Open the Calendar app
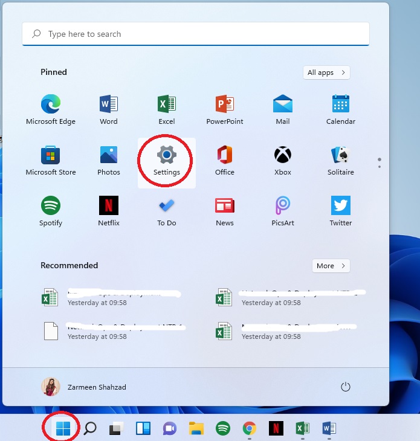Viewport: 420px width, 441px height. point(341,110)
